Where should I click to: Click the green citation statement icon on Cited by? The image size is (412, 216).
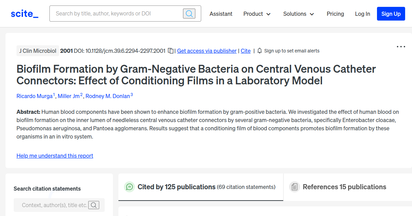pos(129,187)
